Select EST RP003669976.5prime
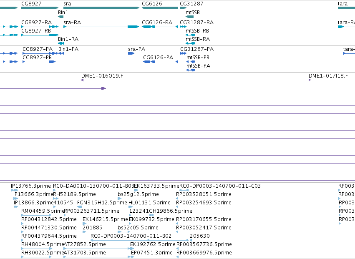This screenshot has height=259, width=355. pyautogui.click(x=178, y=257)
